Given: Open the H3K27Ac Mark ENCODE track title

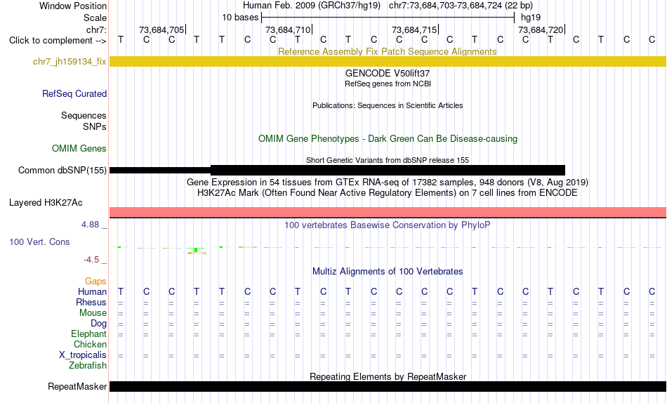Looking at the screenshot, I should click(388, 193).
